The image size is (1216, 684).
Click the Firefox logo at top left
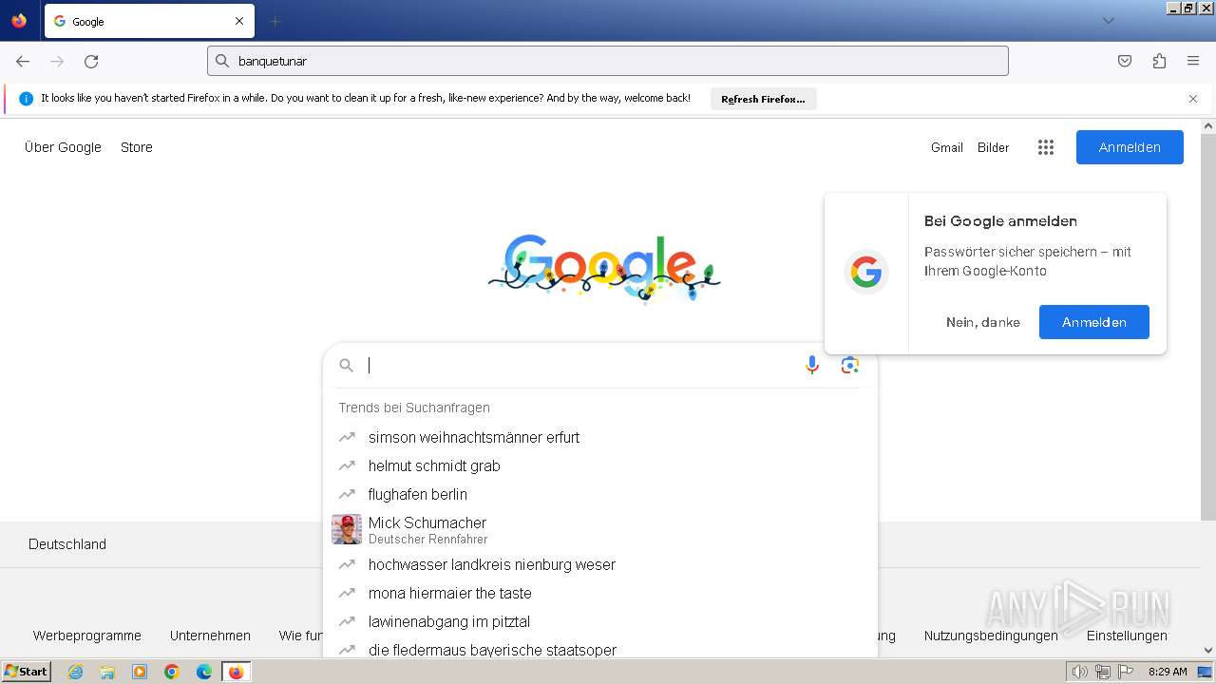19,21
